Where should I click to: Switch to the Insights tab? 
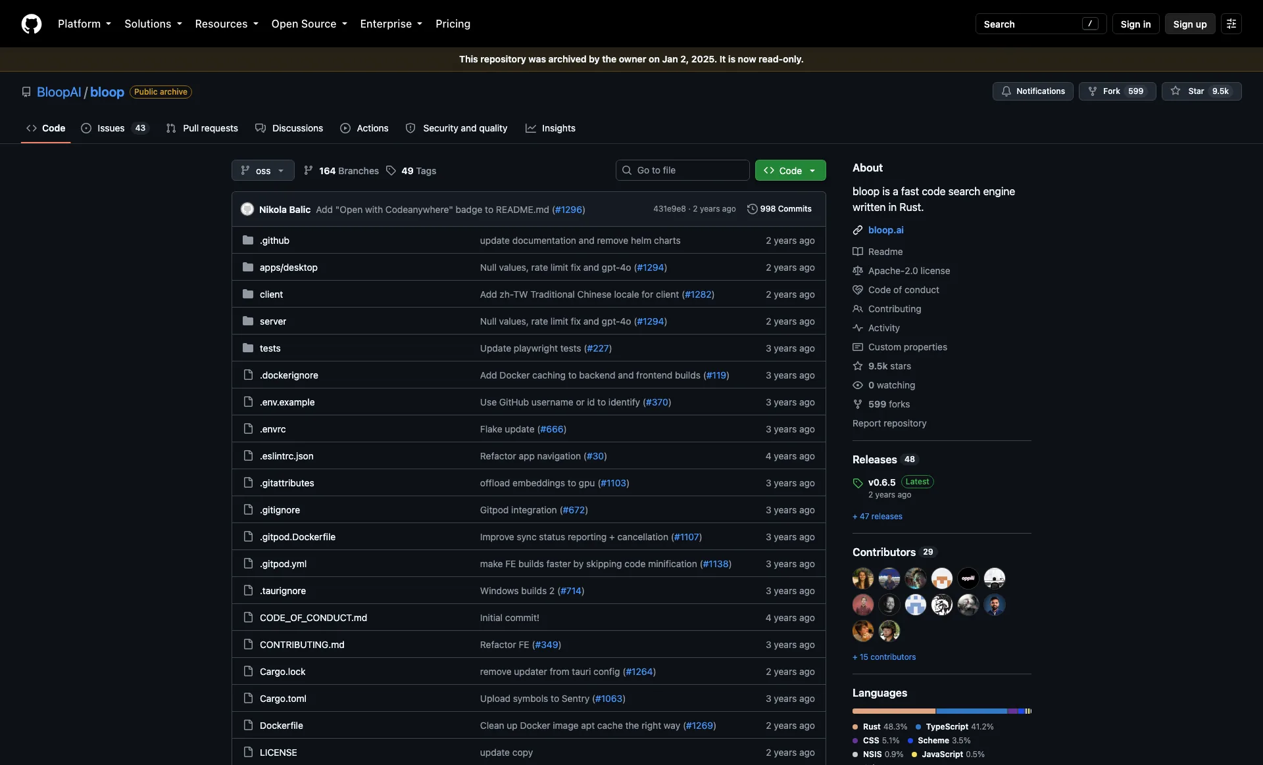click(x=551, y=128)
